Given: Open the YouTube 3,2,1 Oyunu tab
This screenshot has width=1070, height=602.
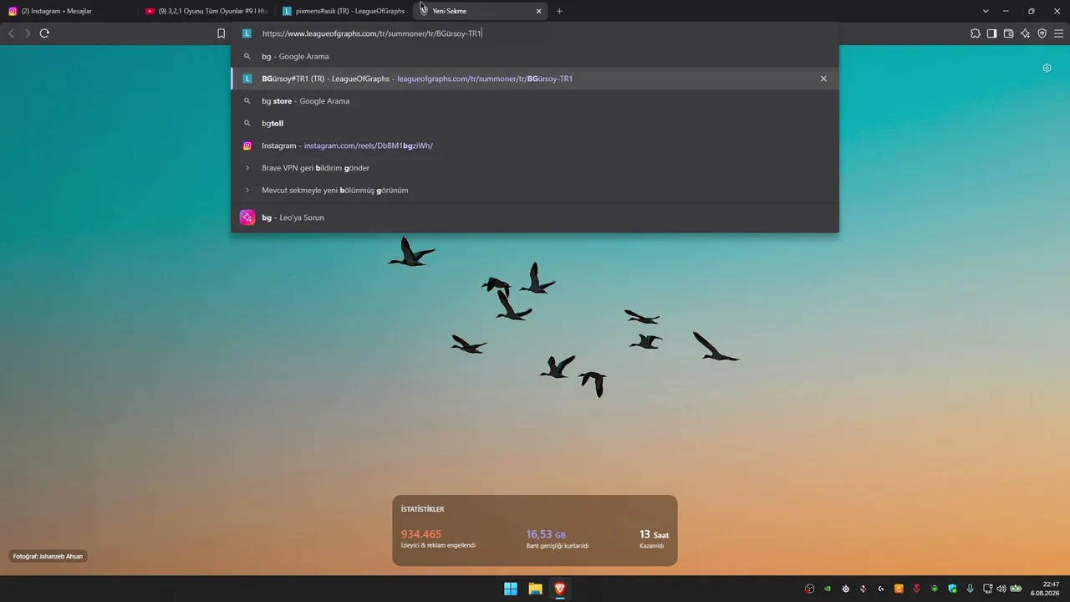Looking at the screenshot, I should point(206,11).
